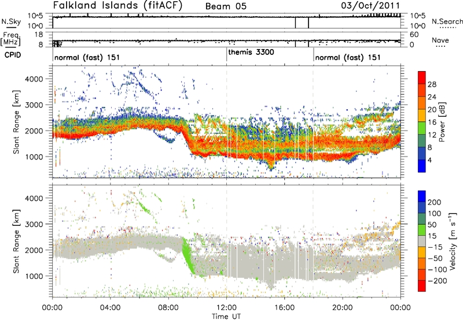Click the 'Beam 05' label

pyautogui.click(x=226, y=6)
